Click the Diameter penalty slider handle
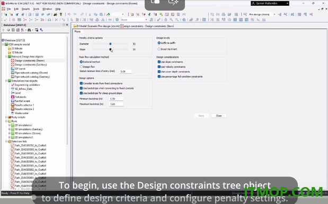The image size is (328, 204). click(110, 44)
